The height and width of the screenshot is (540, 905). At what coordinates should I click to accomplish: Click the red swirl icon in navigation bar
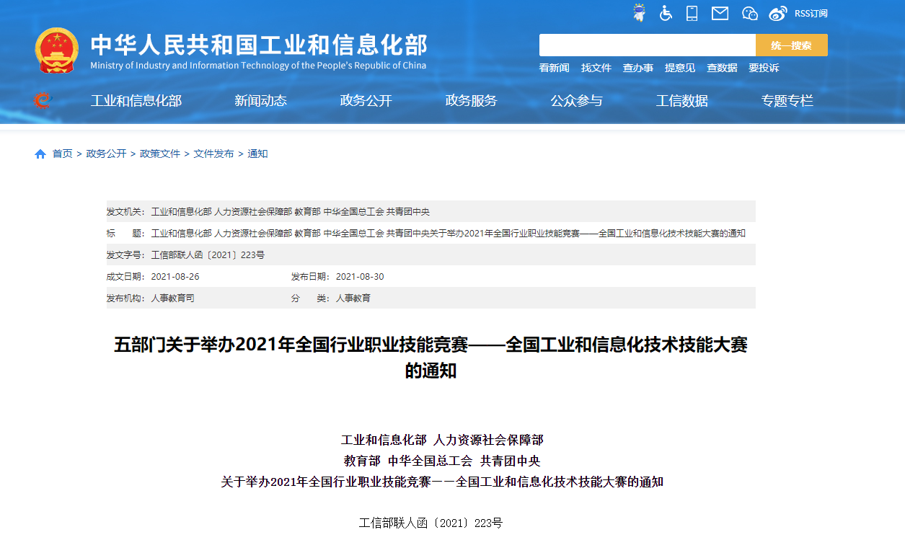pos(43,100)
